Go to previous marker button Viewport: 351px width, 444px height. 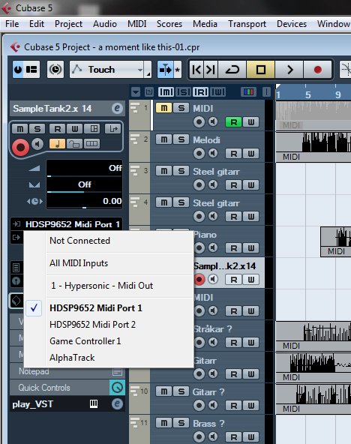[196, 69]
